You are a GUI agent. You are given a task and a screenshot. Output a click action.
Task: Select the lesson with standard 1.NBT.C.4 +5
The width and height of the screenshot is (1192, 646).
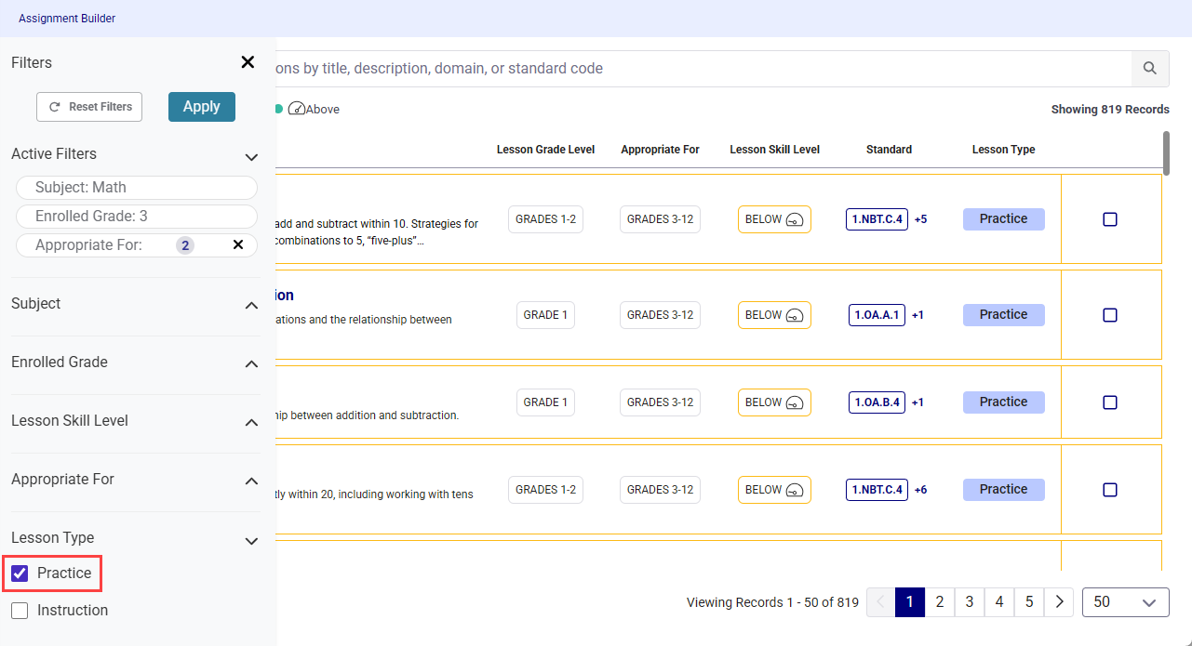pyautogui.click(x=1110, y=219)
